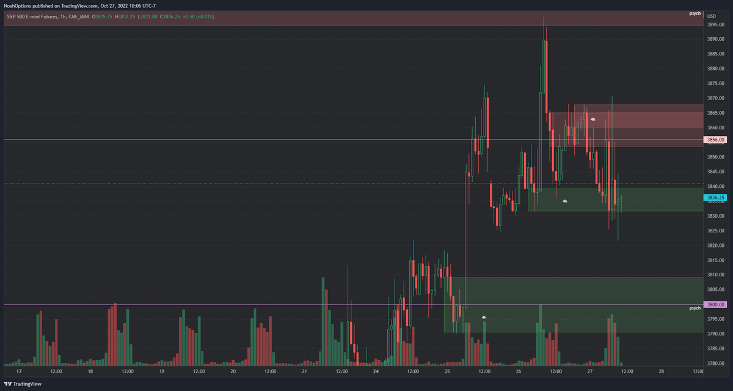Select the pink 3856.00 price tag
This screenshot has width=733, height=391.
click(x=715, y=140)
